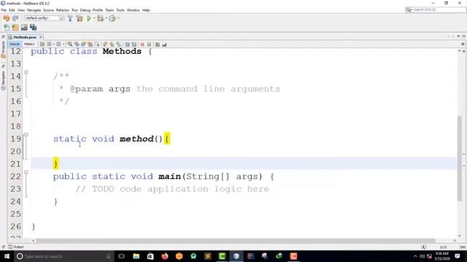
Task: Collapse the Javadoc comment fold at line 14
Action: [26, 72]
